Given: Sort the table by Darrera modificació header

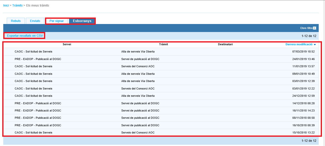Looking at the screenshot, I should tap(299, 44).
